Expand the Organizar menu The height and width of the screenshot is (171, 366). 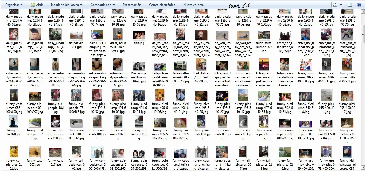14,5
